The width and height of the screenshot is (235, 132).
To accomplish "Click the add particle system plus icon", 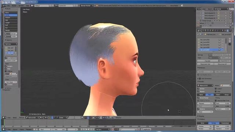I will point(230,39).
